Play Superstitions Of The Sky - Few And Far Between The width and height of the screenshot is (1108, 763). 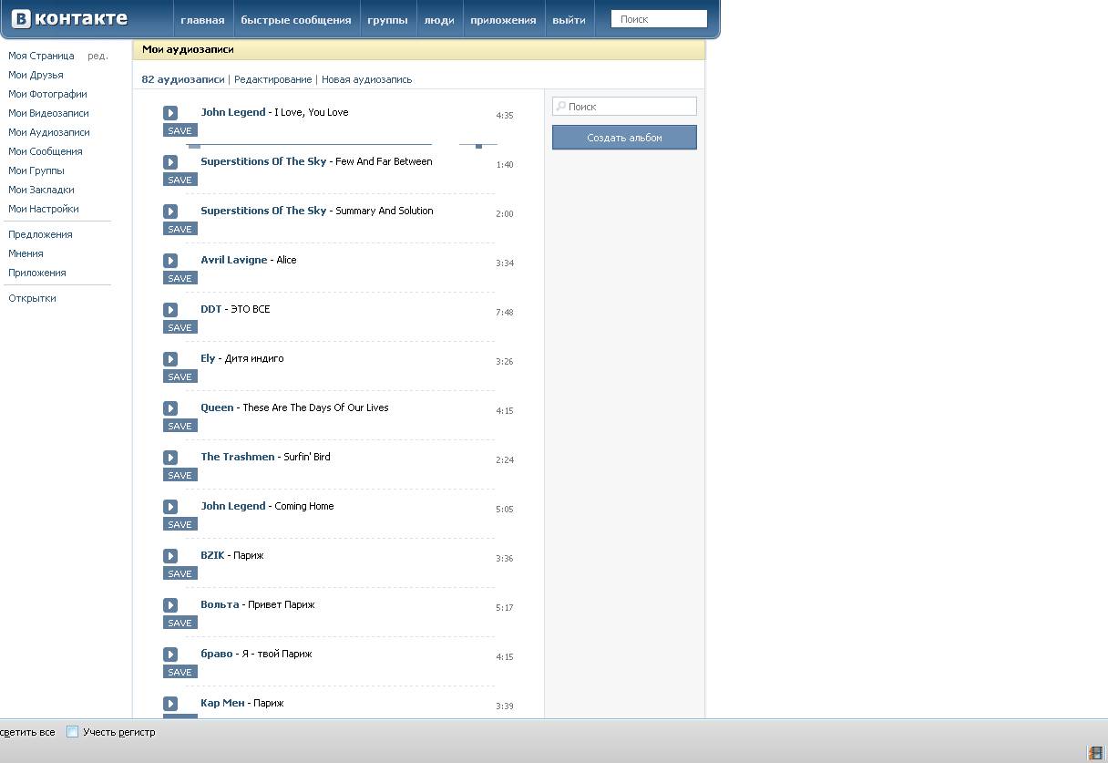tap(170, 162)
